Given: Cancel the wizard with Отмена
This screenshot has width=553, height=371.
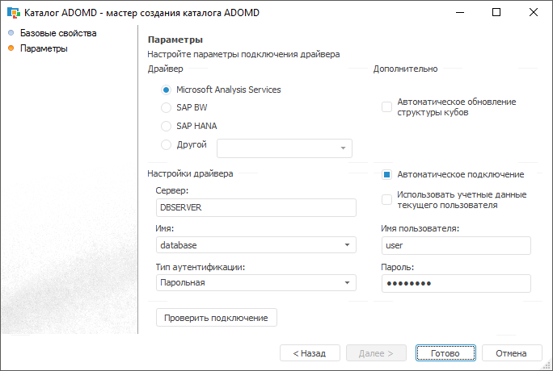Looking at the screenshot, I should click(x=511, y=353).
